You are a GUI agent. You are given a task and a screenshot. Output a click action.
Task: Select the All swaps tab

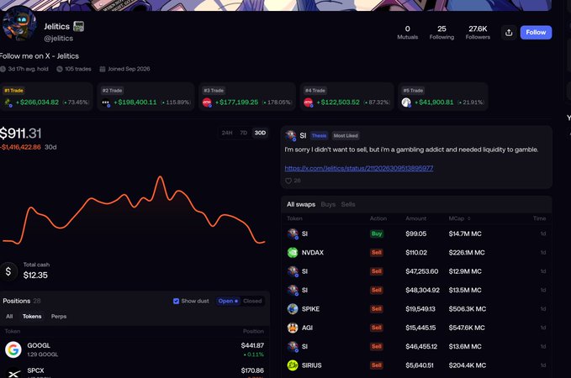pos(301,204)
